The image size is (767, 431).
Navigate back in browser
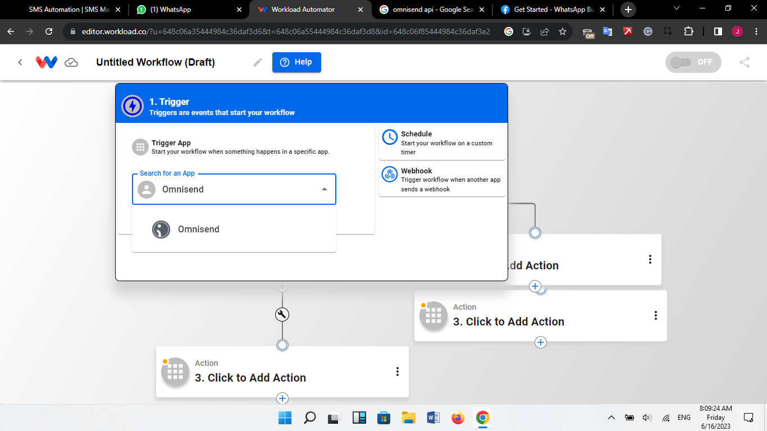[x=11, y=31]
